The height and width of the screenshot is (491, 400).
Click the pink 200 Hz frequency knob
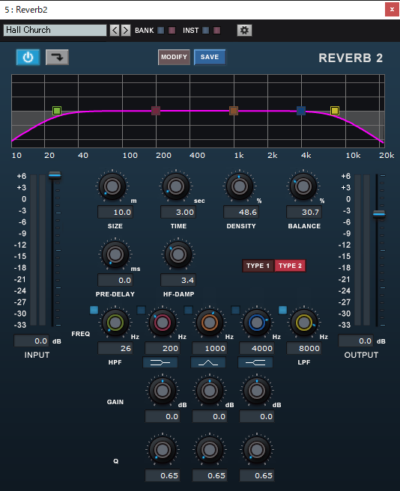[163, 323]
